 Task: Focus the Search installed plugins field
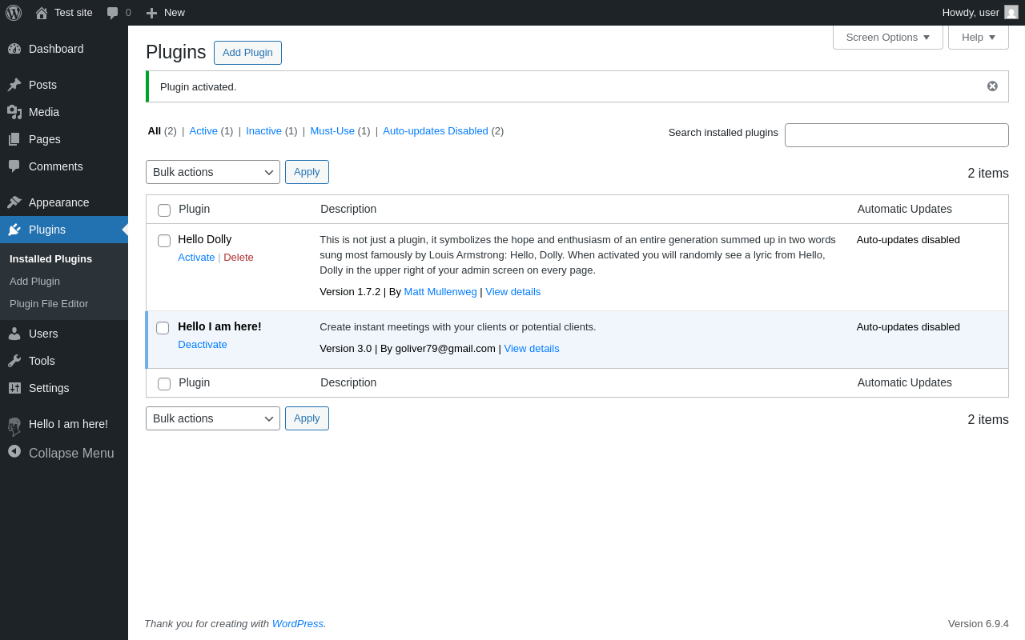coord(896,135)
